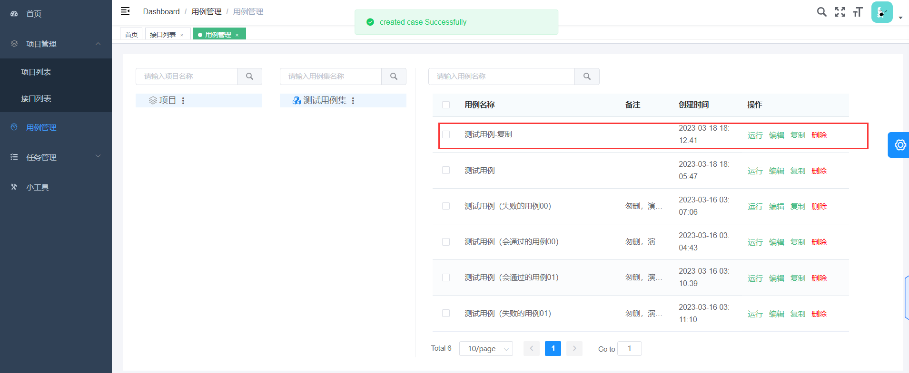Go to next page arrow
This screenshot has height=373, width=909.
click(574, 349)
